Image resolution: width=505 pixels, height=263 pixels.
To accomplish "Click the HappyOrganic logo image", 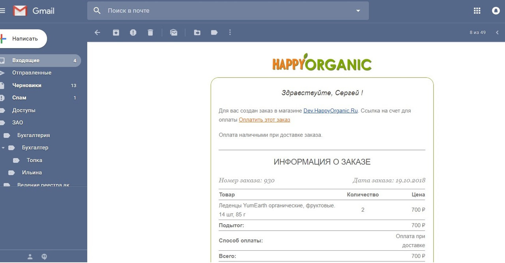I will coord(322,62).
